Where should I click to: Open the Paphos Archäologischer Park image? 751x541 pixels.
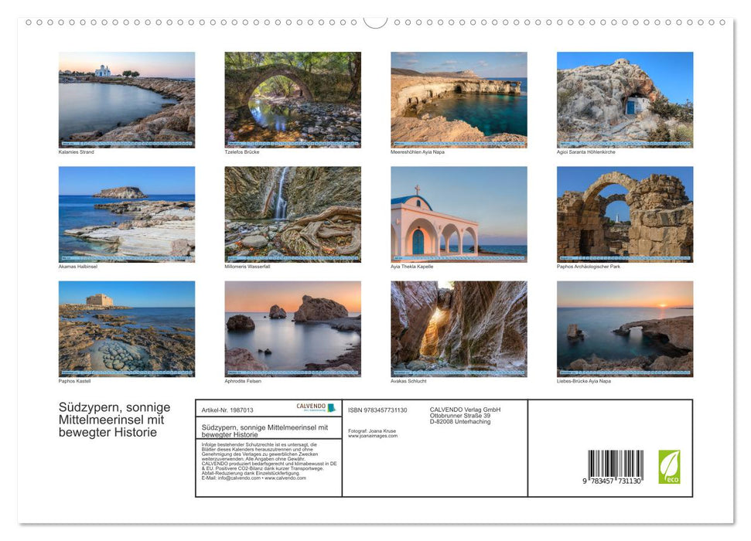[625, 214]
